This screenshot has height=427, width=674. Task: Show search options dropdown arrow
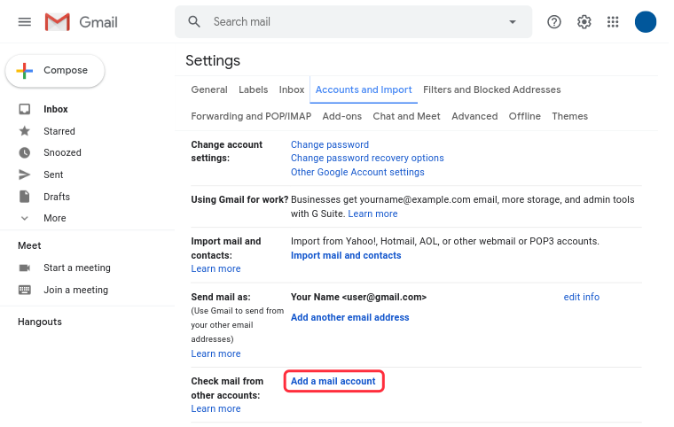pyautogui.click(x=513, y=22)
